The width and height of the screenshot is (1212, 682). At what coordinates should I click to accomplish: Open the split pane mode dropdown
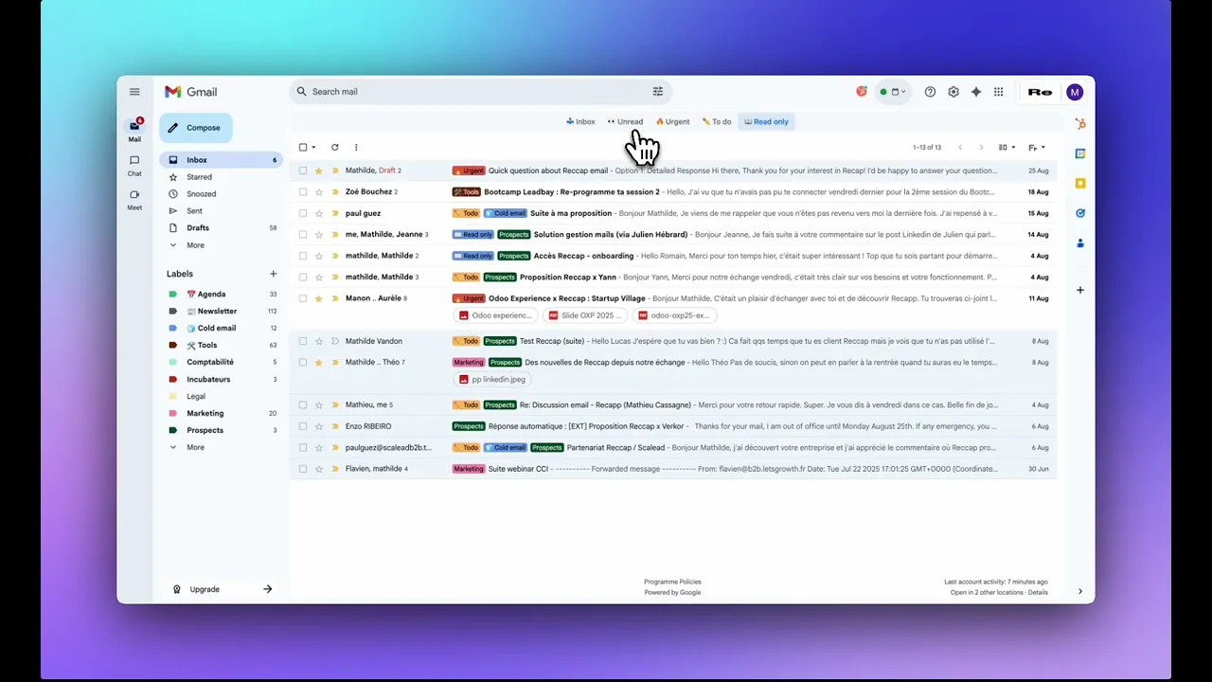pos(1007,147)
